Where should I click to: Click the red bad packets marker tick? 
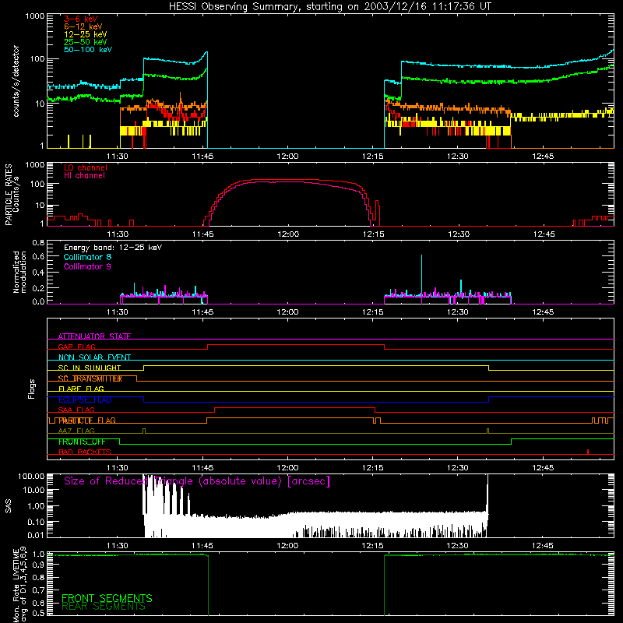(x=588, y=452)
